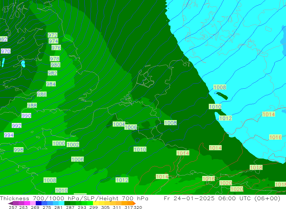Click the 1008 label at the cyan region edge
Screen dimensions: 286x209
220,87
